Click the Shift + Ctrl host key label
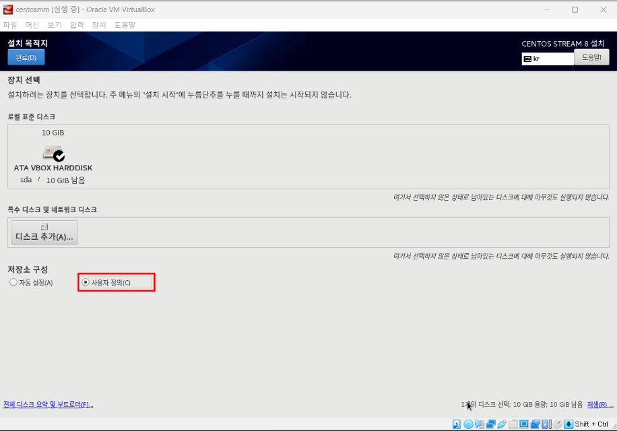Screen dimensions: 617x431 [591, 424]
